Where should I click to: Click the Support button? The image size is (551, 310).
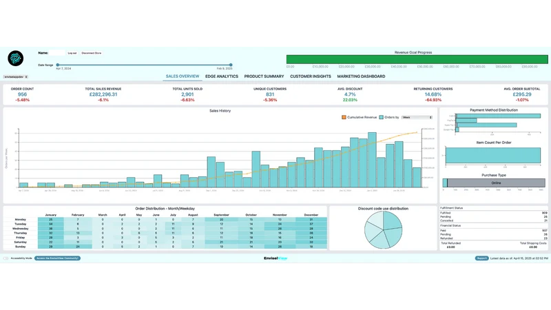tap(481, 258)
